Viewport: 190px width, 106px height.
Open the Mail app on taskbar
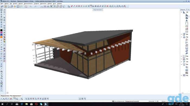click(x=17, y=104)
